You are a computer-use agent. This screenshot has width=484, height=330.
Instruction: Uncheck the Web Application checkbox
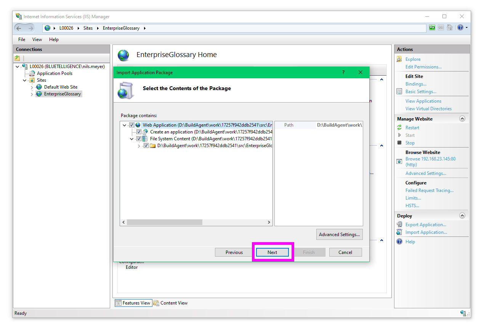(132, 125)
